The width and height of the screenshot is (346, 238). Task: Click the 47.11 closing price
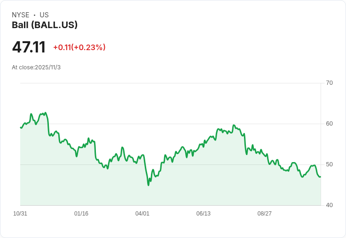[29, 47]
